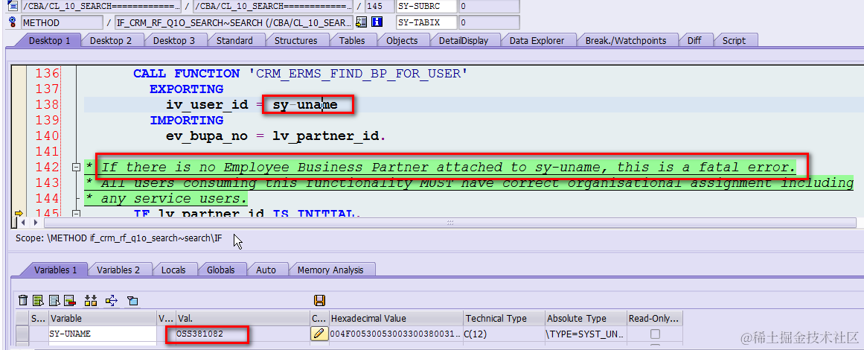864x350 pixels.
Task: Switch to the Desktop 2 tab
Action: pyautogui.click(x=111, y=40)
